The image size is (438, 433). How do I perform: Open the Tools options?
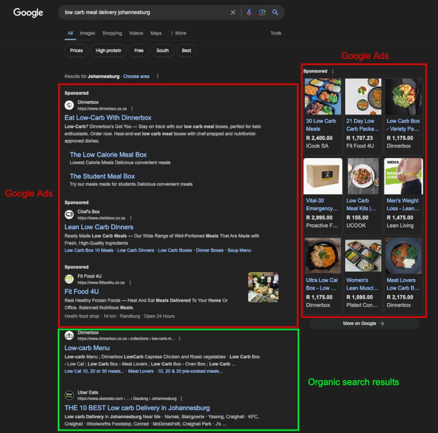(x=276, y=33)
